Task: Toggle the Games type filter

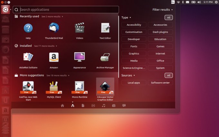Action: tap(160, 46)
